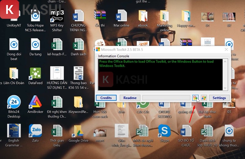Select the UniKeyNT desktop icon
The height and width of the screenshot is (159, 245).
pos(14,16)
